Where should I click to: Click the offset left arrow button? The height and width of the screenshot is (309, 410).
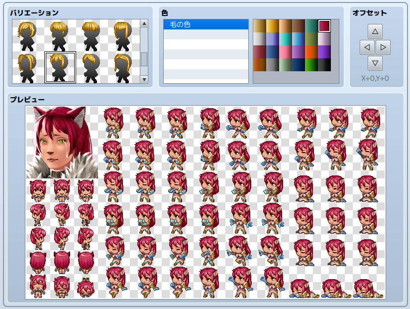click(367, 48)
